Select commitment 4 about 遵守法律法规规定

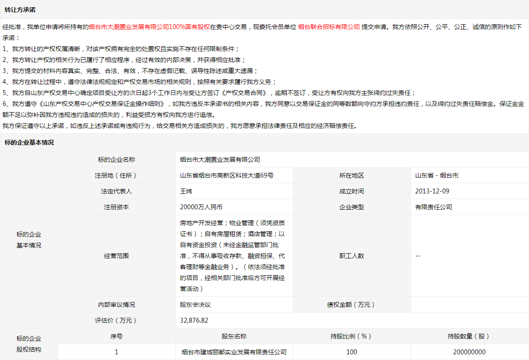[139, 81]
